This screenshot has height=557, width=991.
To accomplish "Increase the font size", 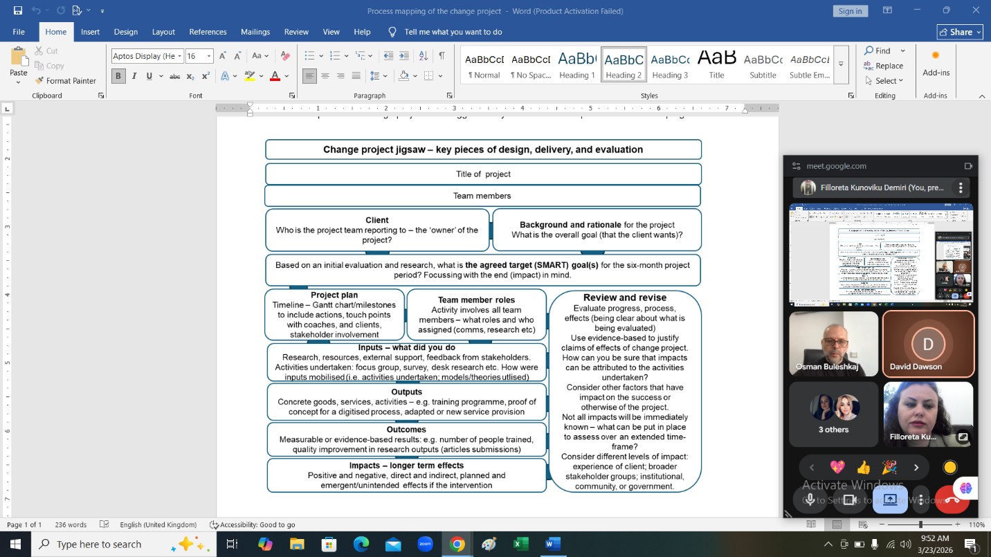I will (223, 56).
